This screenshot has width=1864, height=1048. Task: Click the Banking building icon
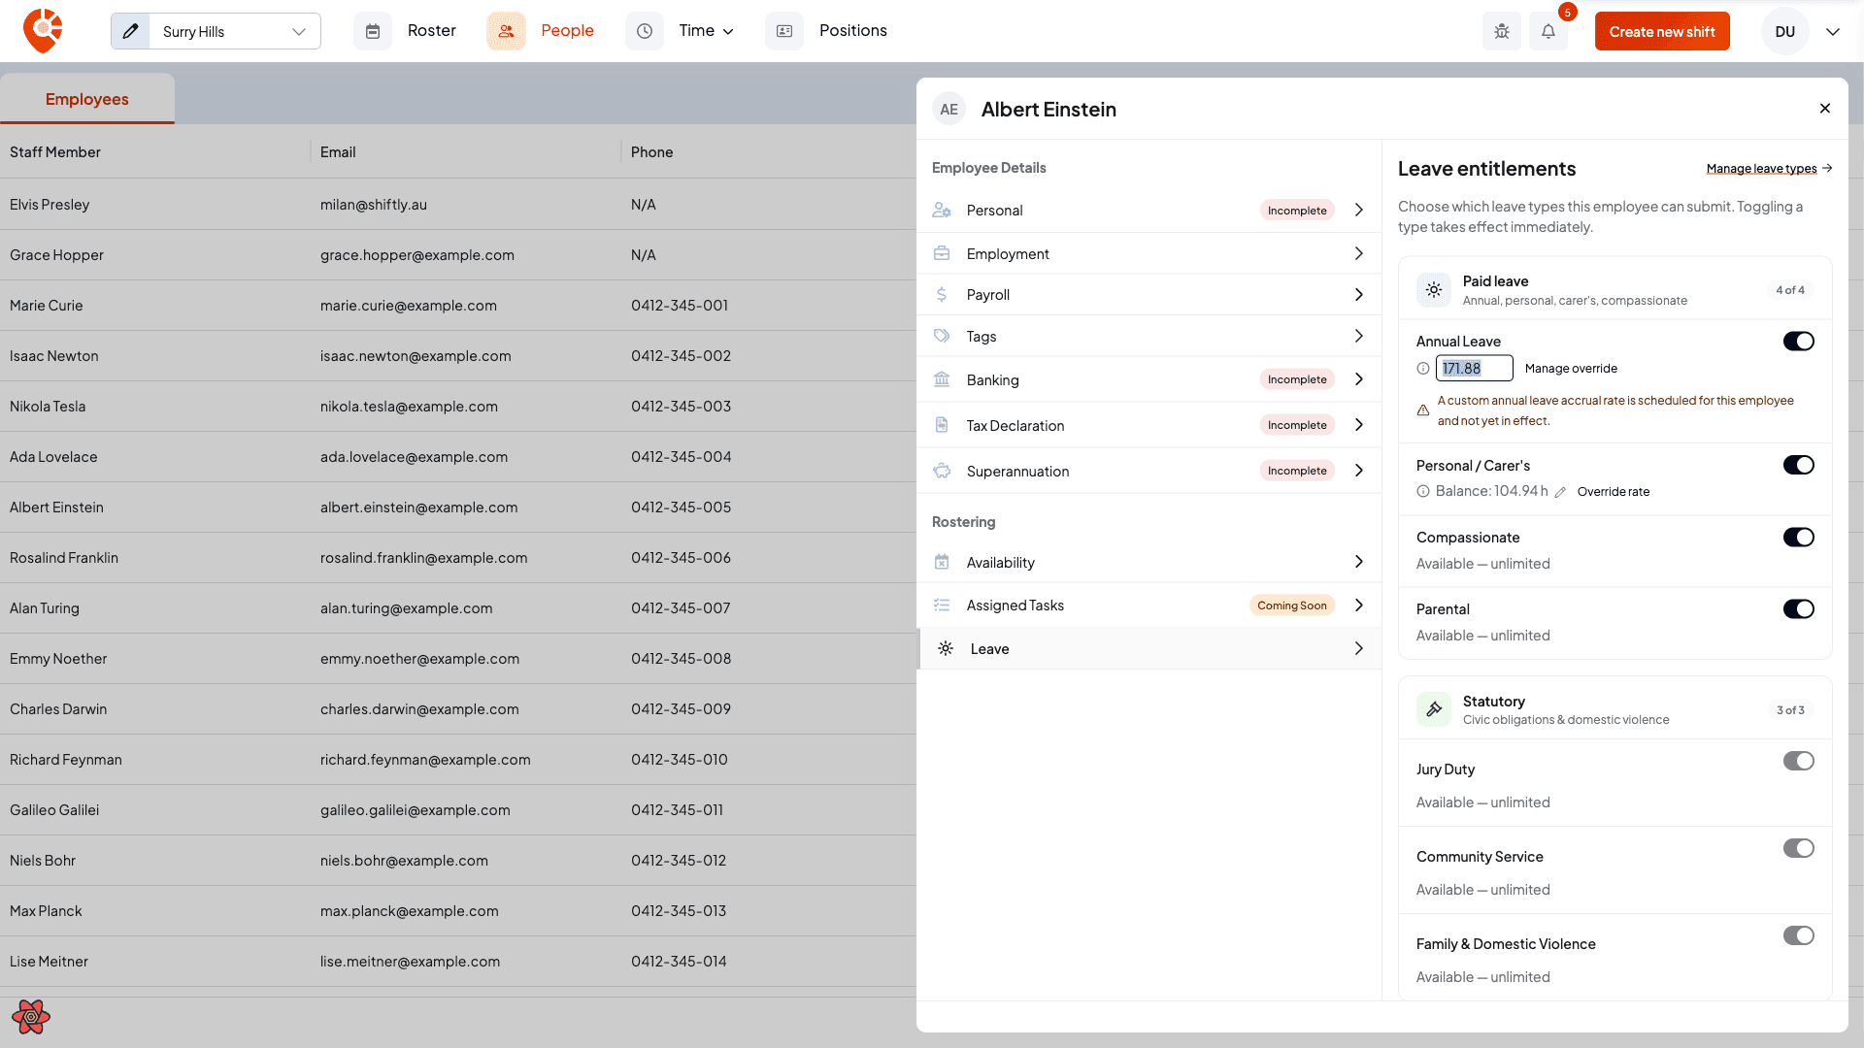coord(942,379)
